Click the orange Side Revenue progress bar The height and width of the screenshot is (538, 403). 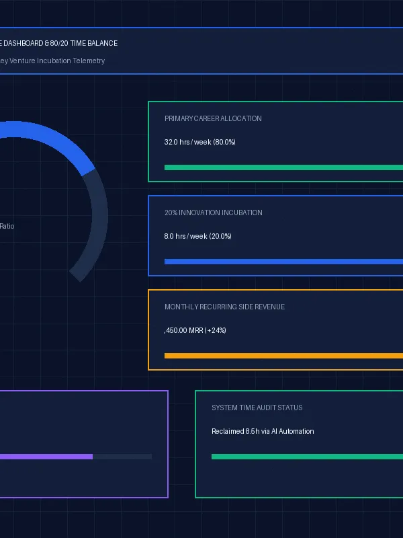pyautogui.click(x=283, y=356)
